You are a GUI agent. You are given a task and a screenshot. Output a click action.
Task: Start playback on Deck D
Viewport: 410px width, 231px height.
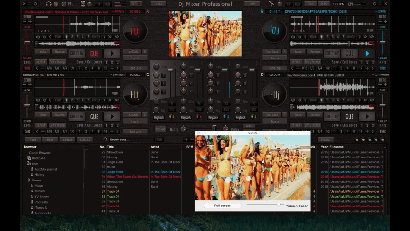[367, 116]
